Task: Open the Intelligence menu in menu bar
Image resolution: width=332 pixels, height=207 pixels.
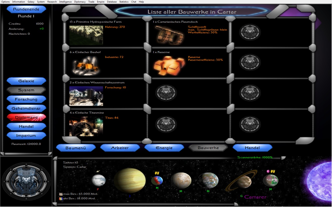Action: pos(65,2)
